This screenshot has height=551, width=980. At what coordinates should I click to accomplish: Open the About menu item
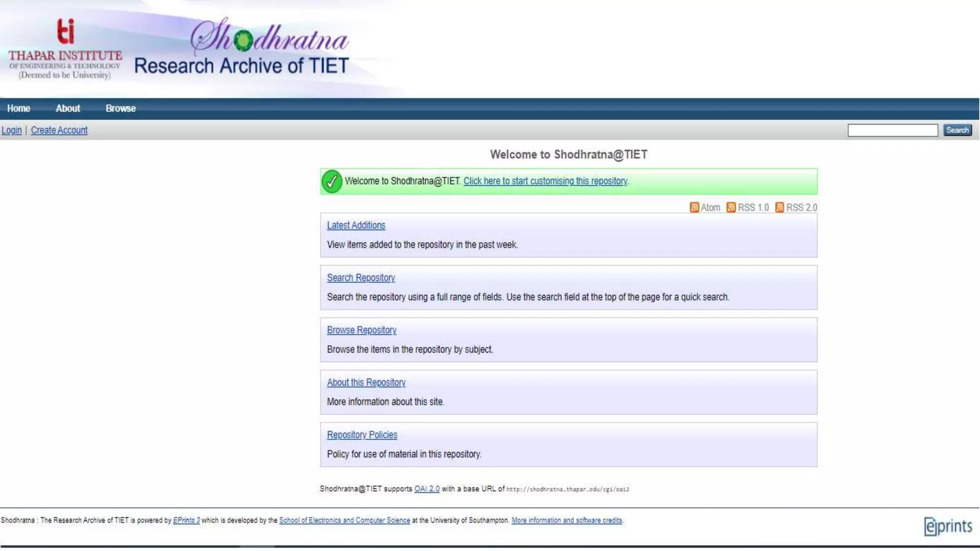[x=68, y=109]
